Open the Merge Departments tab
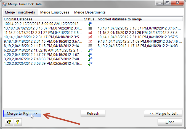Image resolution: width=186 pixels, height=129 pixels. (x=90, y=12)
